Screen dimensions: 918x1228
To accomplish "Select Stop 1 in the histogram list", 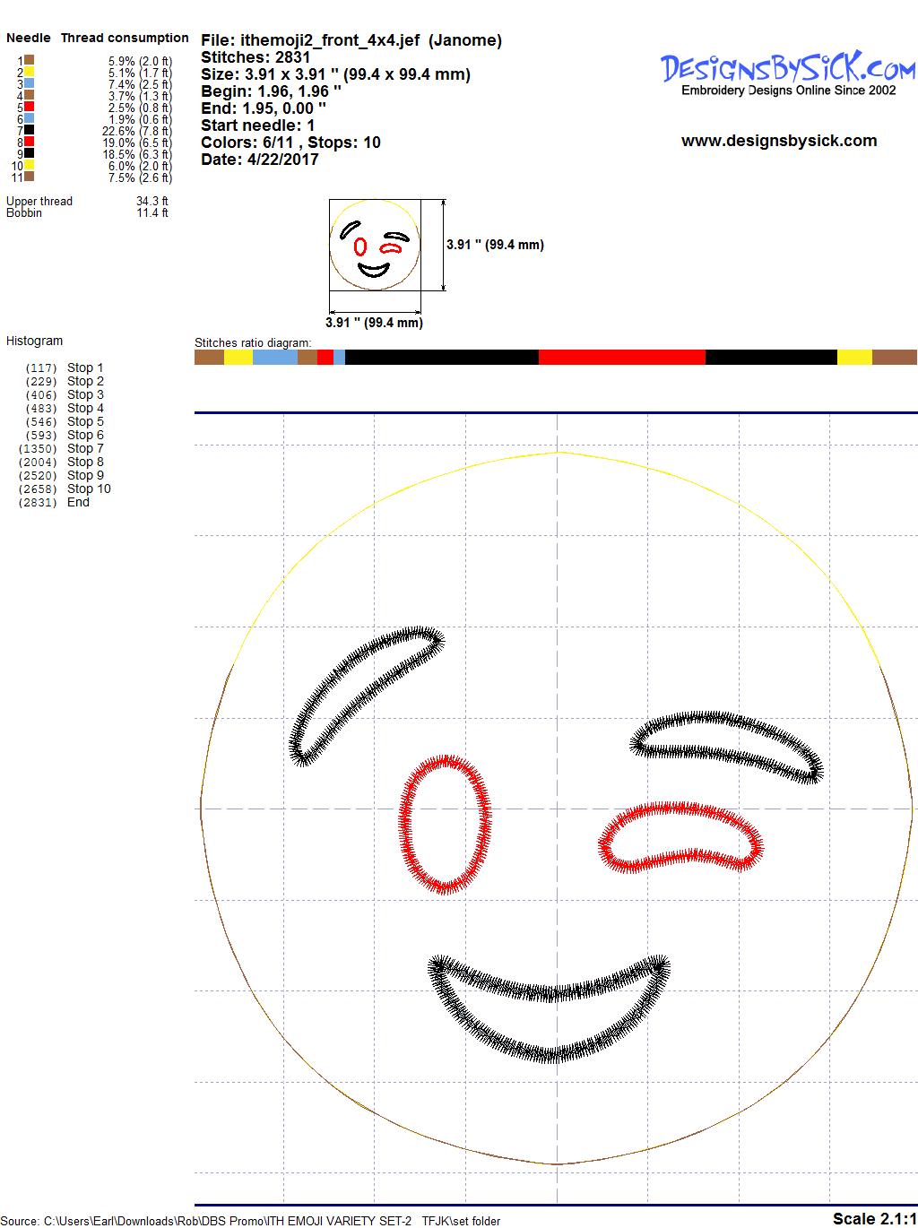I will pos(85,368).
